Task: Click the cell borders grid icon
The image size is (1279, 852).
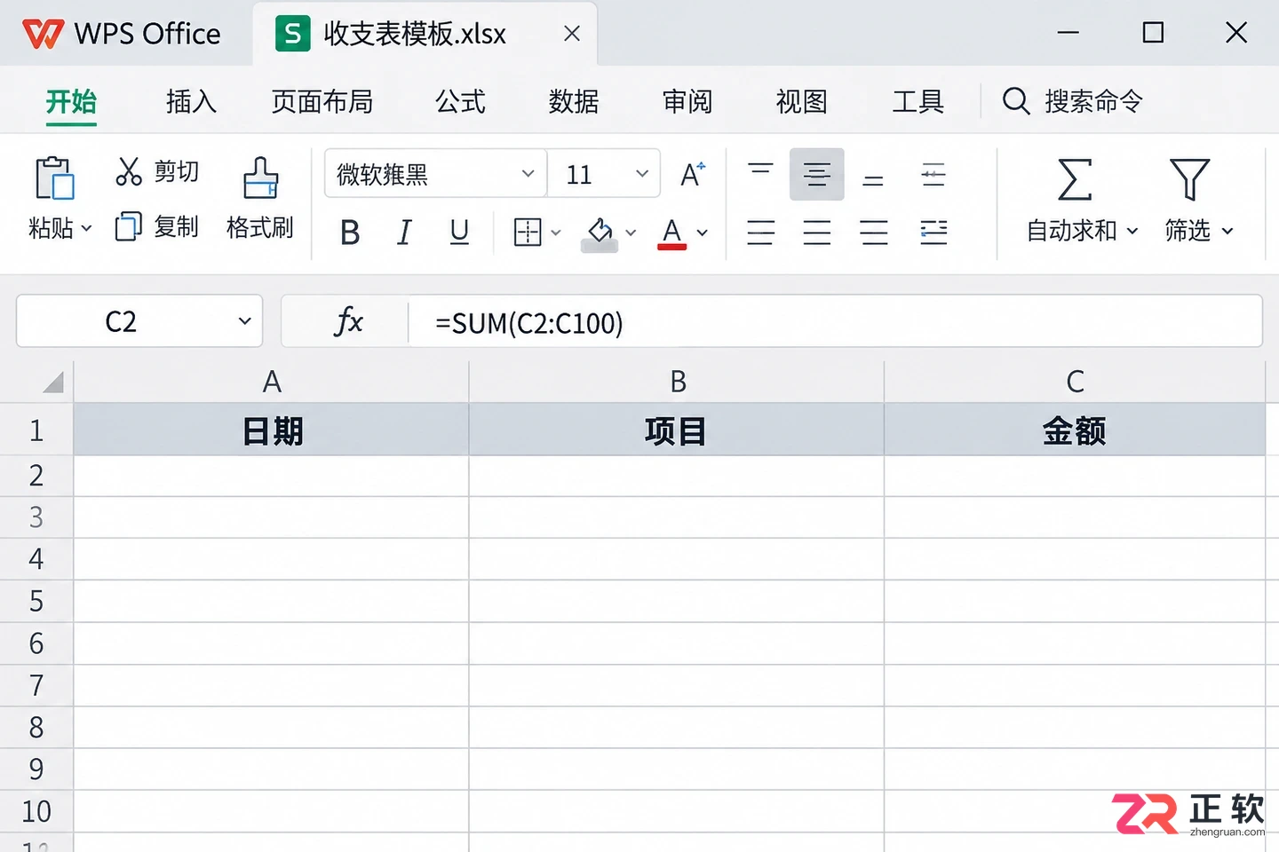Action: (x=528, y=233)
